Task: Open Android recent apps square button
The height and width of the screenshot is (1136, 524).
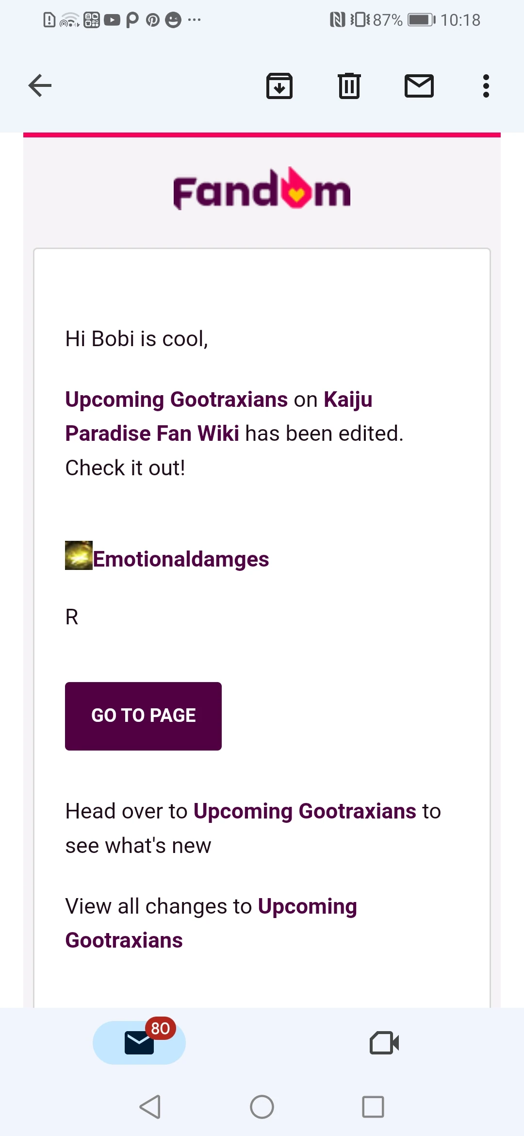Action: 373,1107
